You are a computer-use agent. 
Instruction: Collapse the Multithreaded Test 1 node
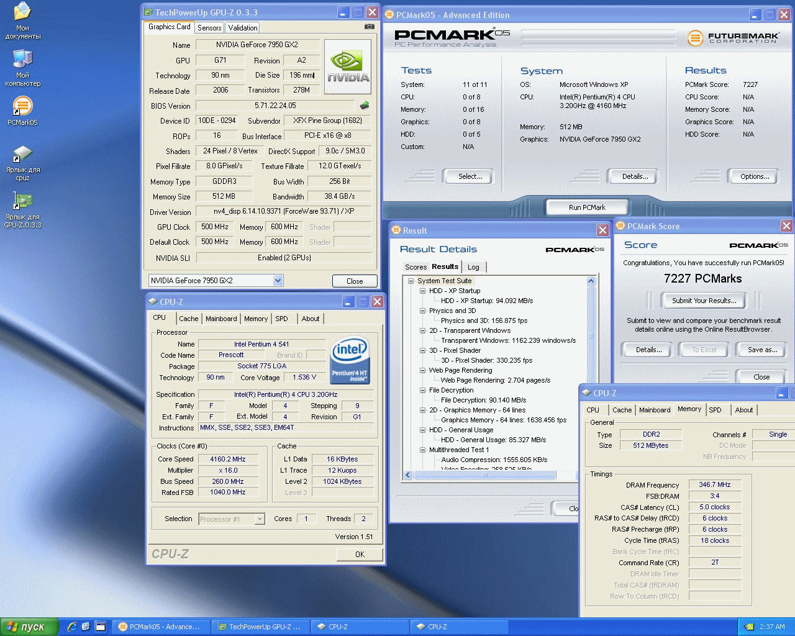click(x=422, y=450)
